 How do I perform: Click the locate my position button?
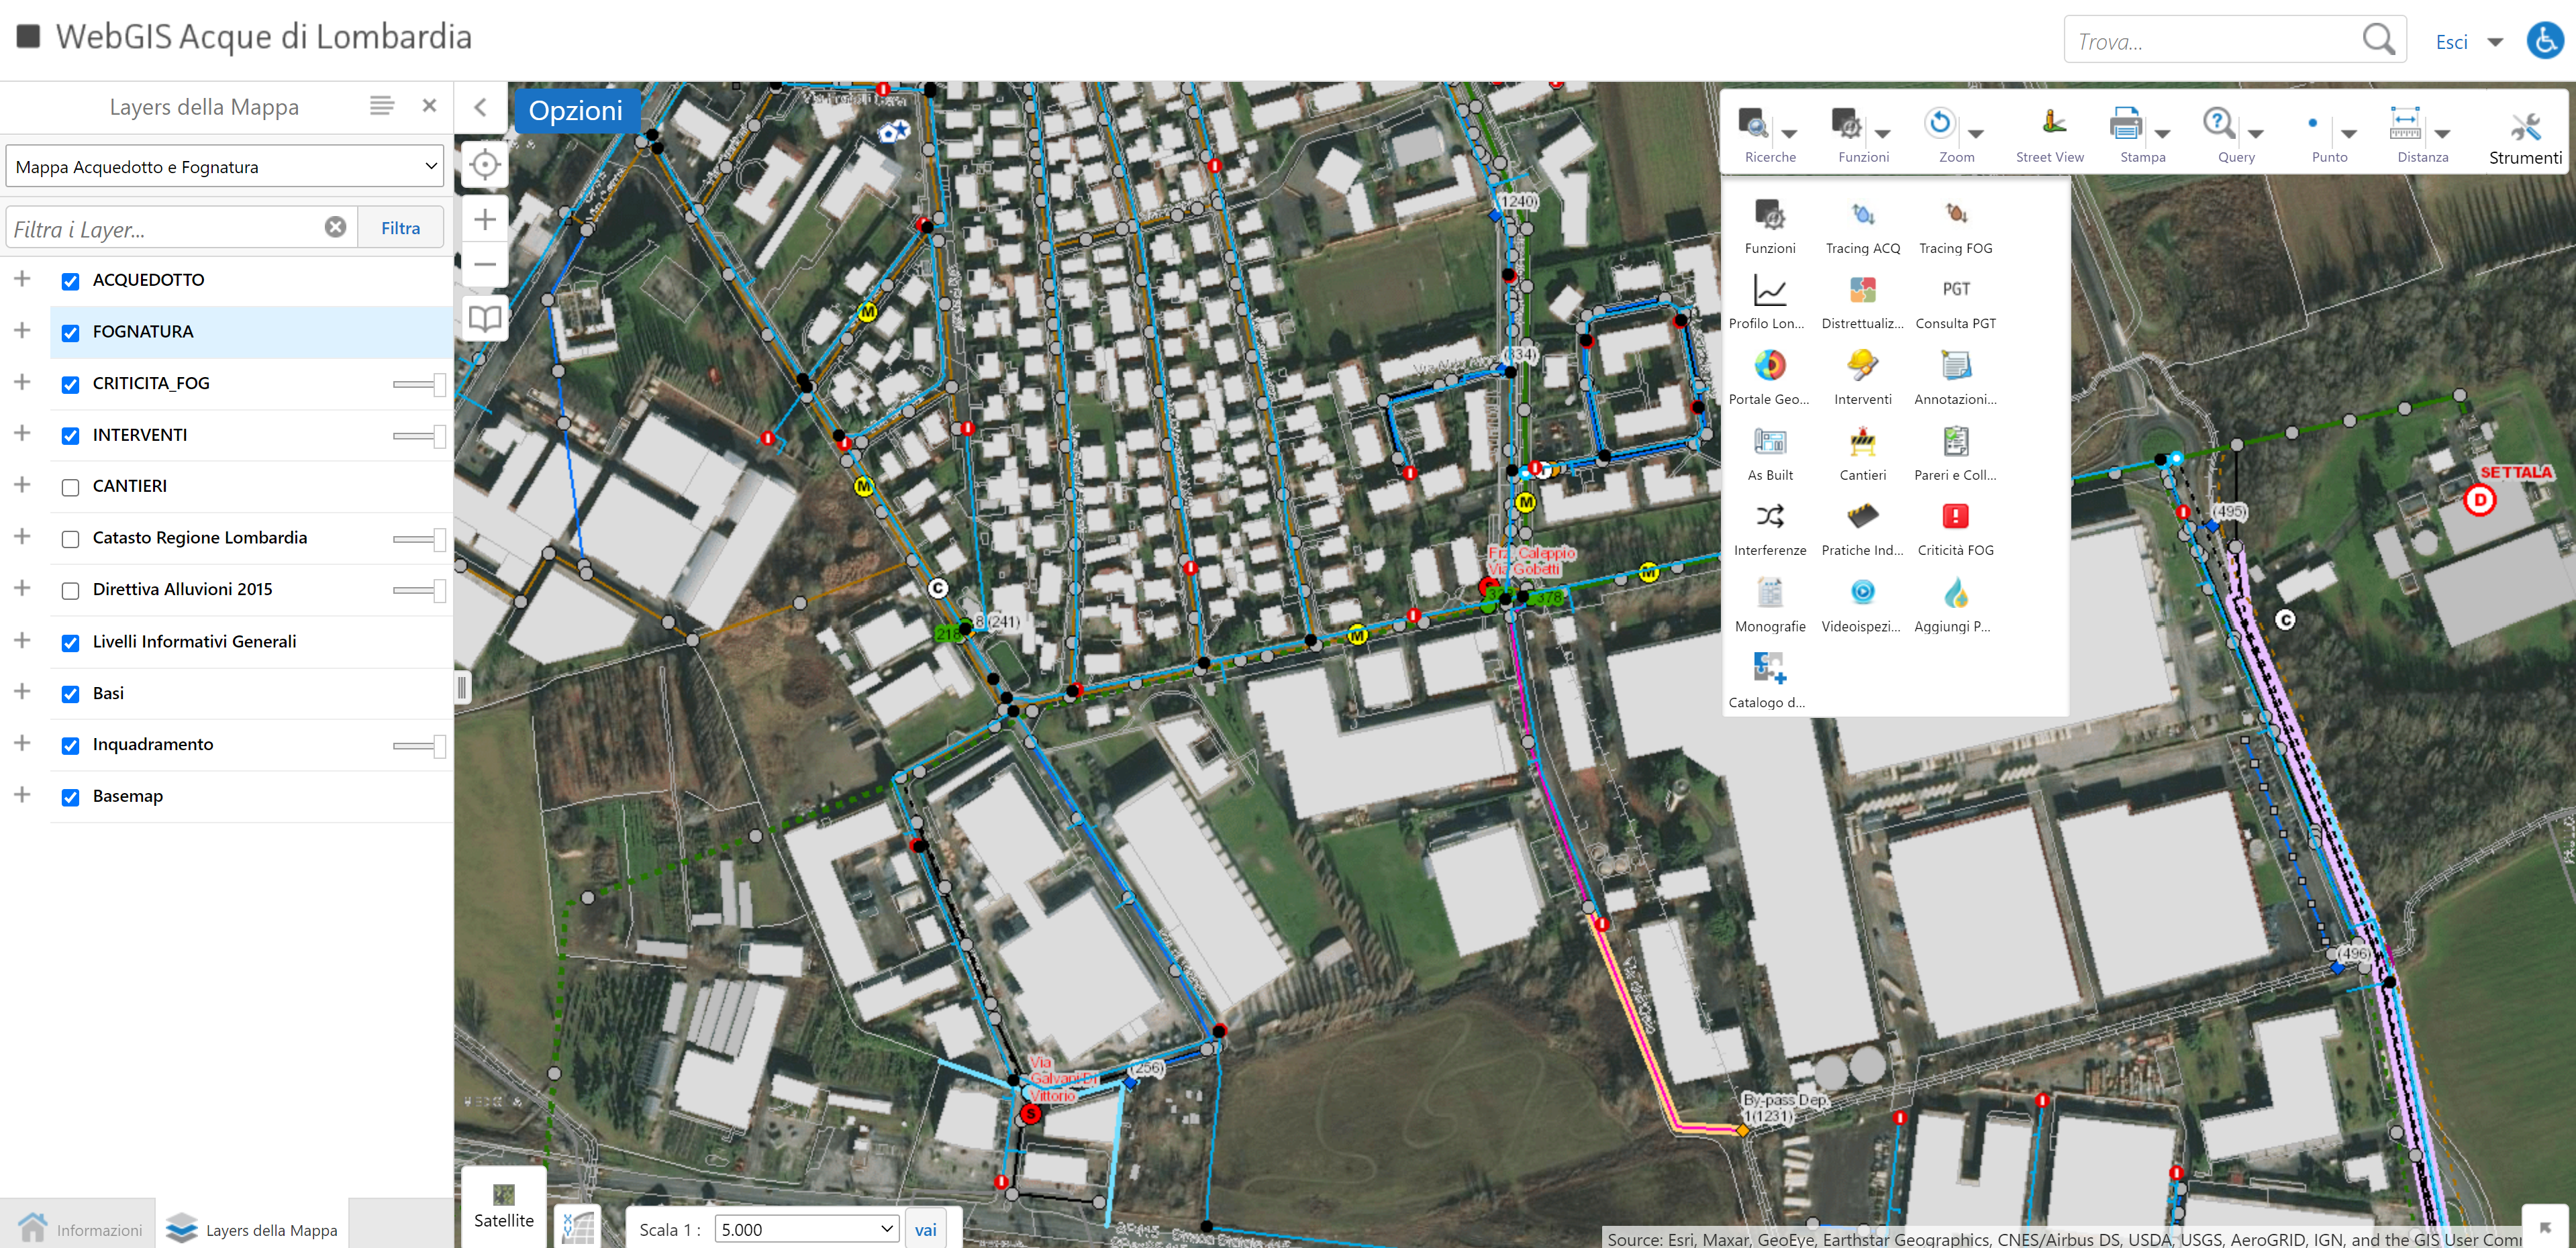coord(485,164)
